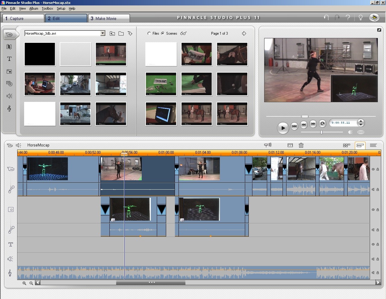This screenshot has height=299, width=386.
Task: Click the trash can delete clip icon
Action: 301,145
